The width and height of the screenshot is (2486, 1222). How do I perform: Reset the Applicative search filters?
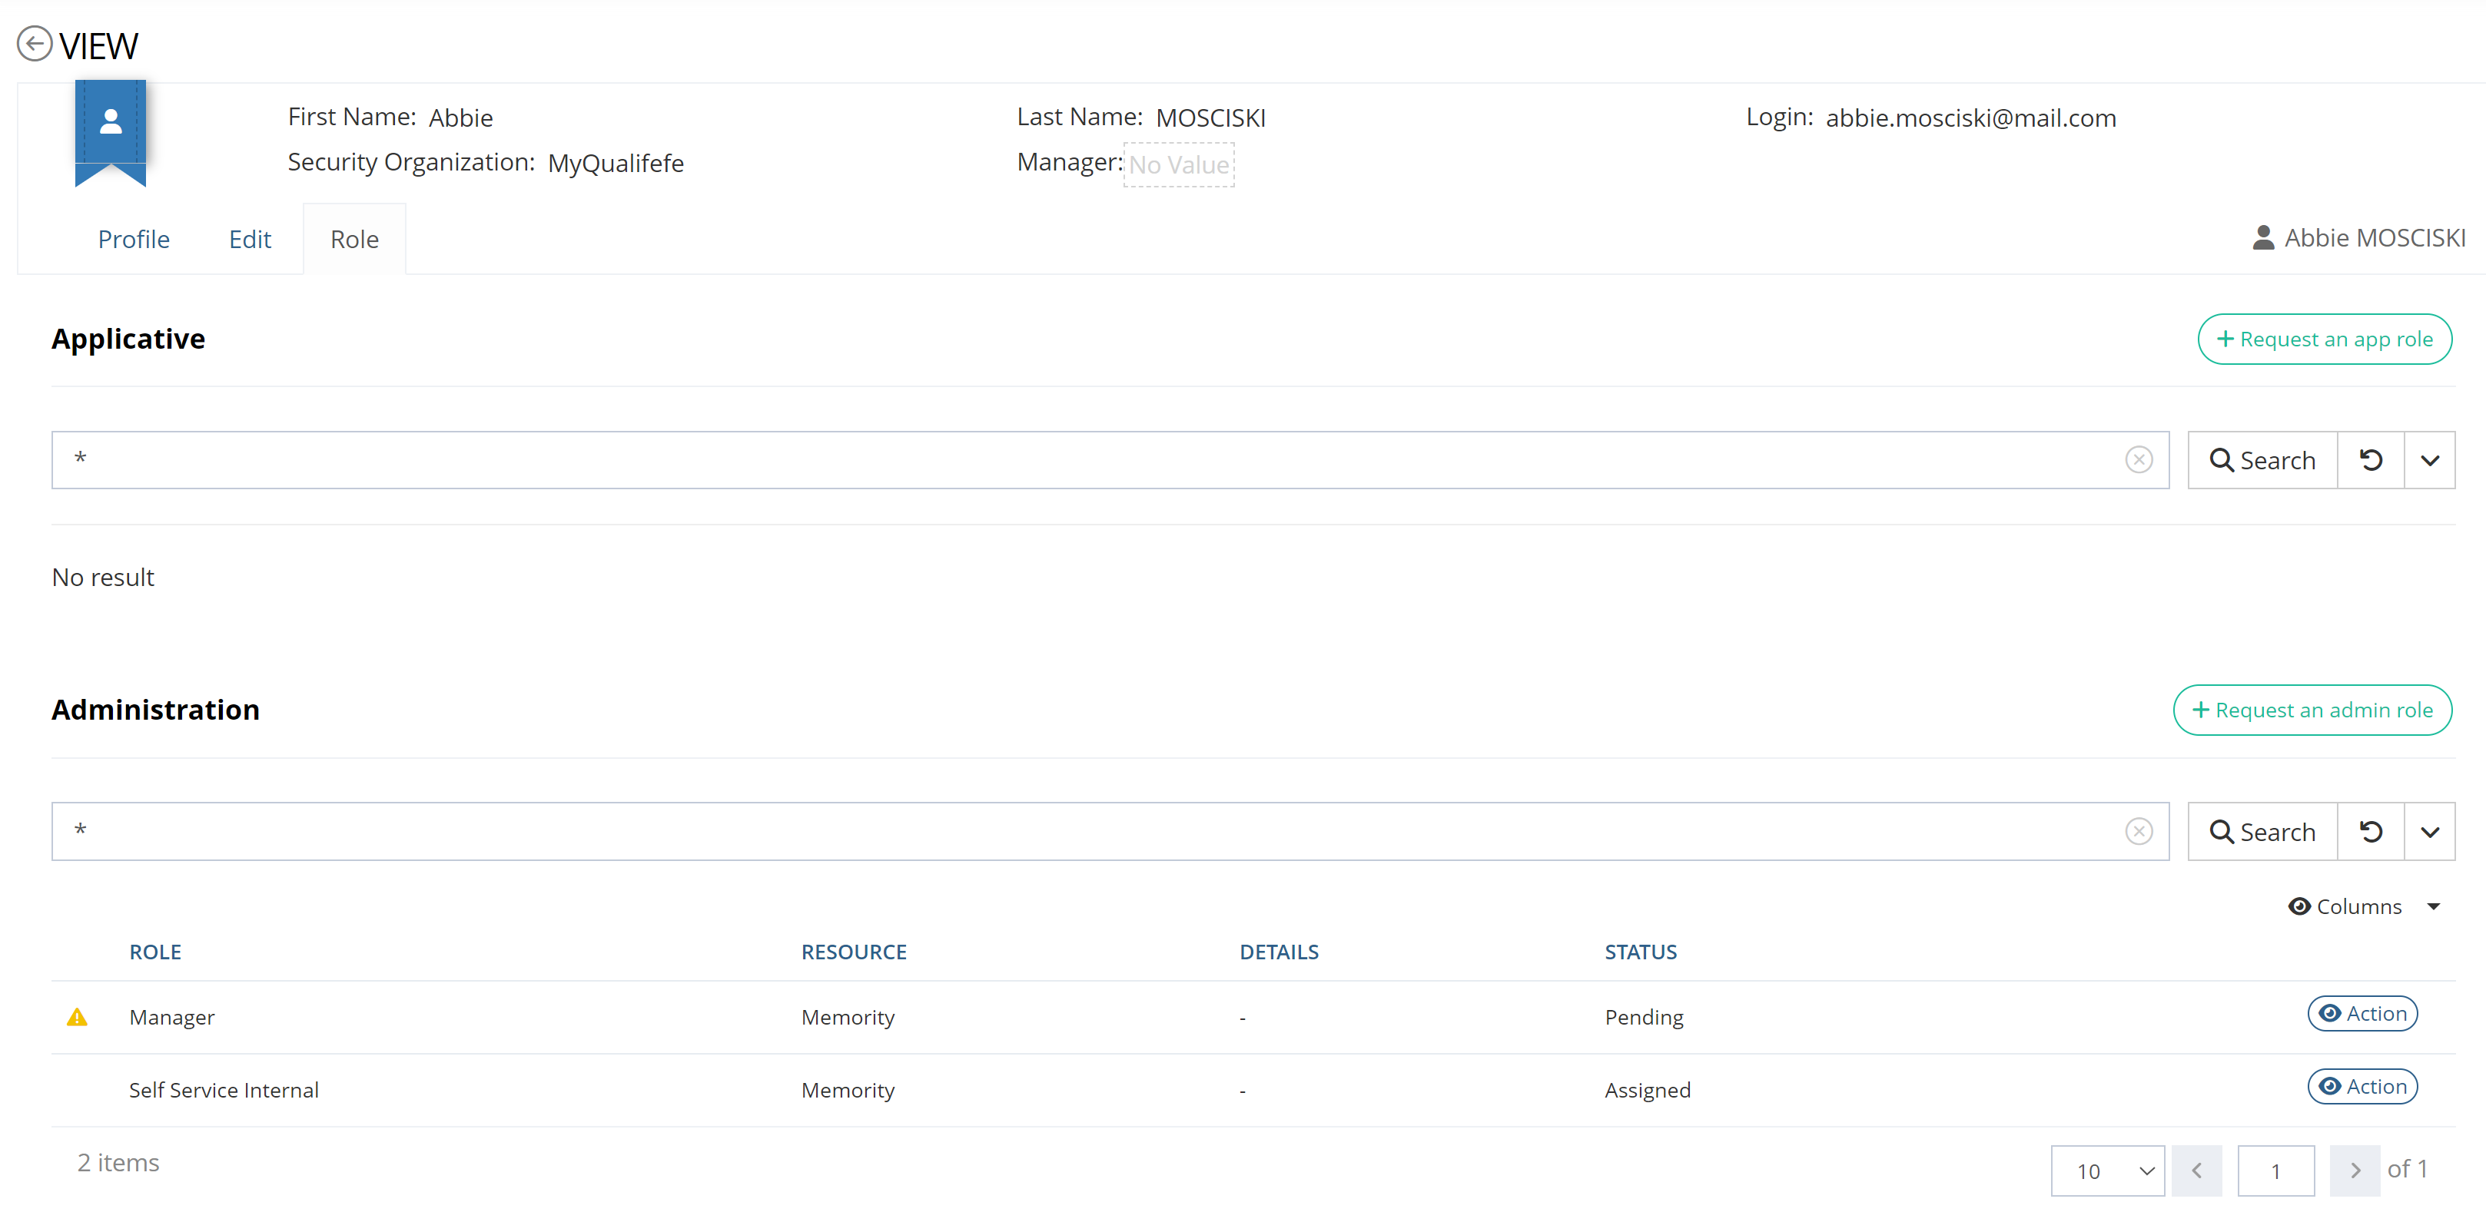pos(2370,460)
